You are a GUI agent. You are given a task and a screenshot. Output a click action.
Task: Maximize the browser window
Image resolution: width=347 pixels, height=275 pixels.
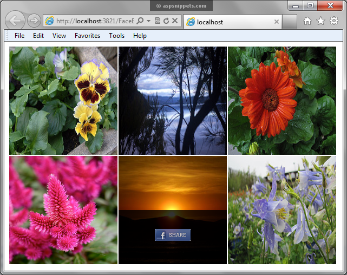[310, 6]
